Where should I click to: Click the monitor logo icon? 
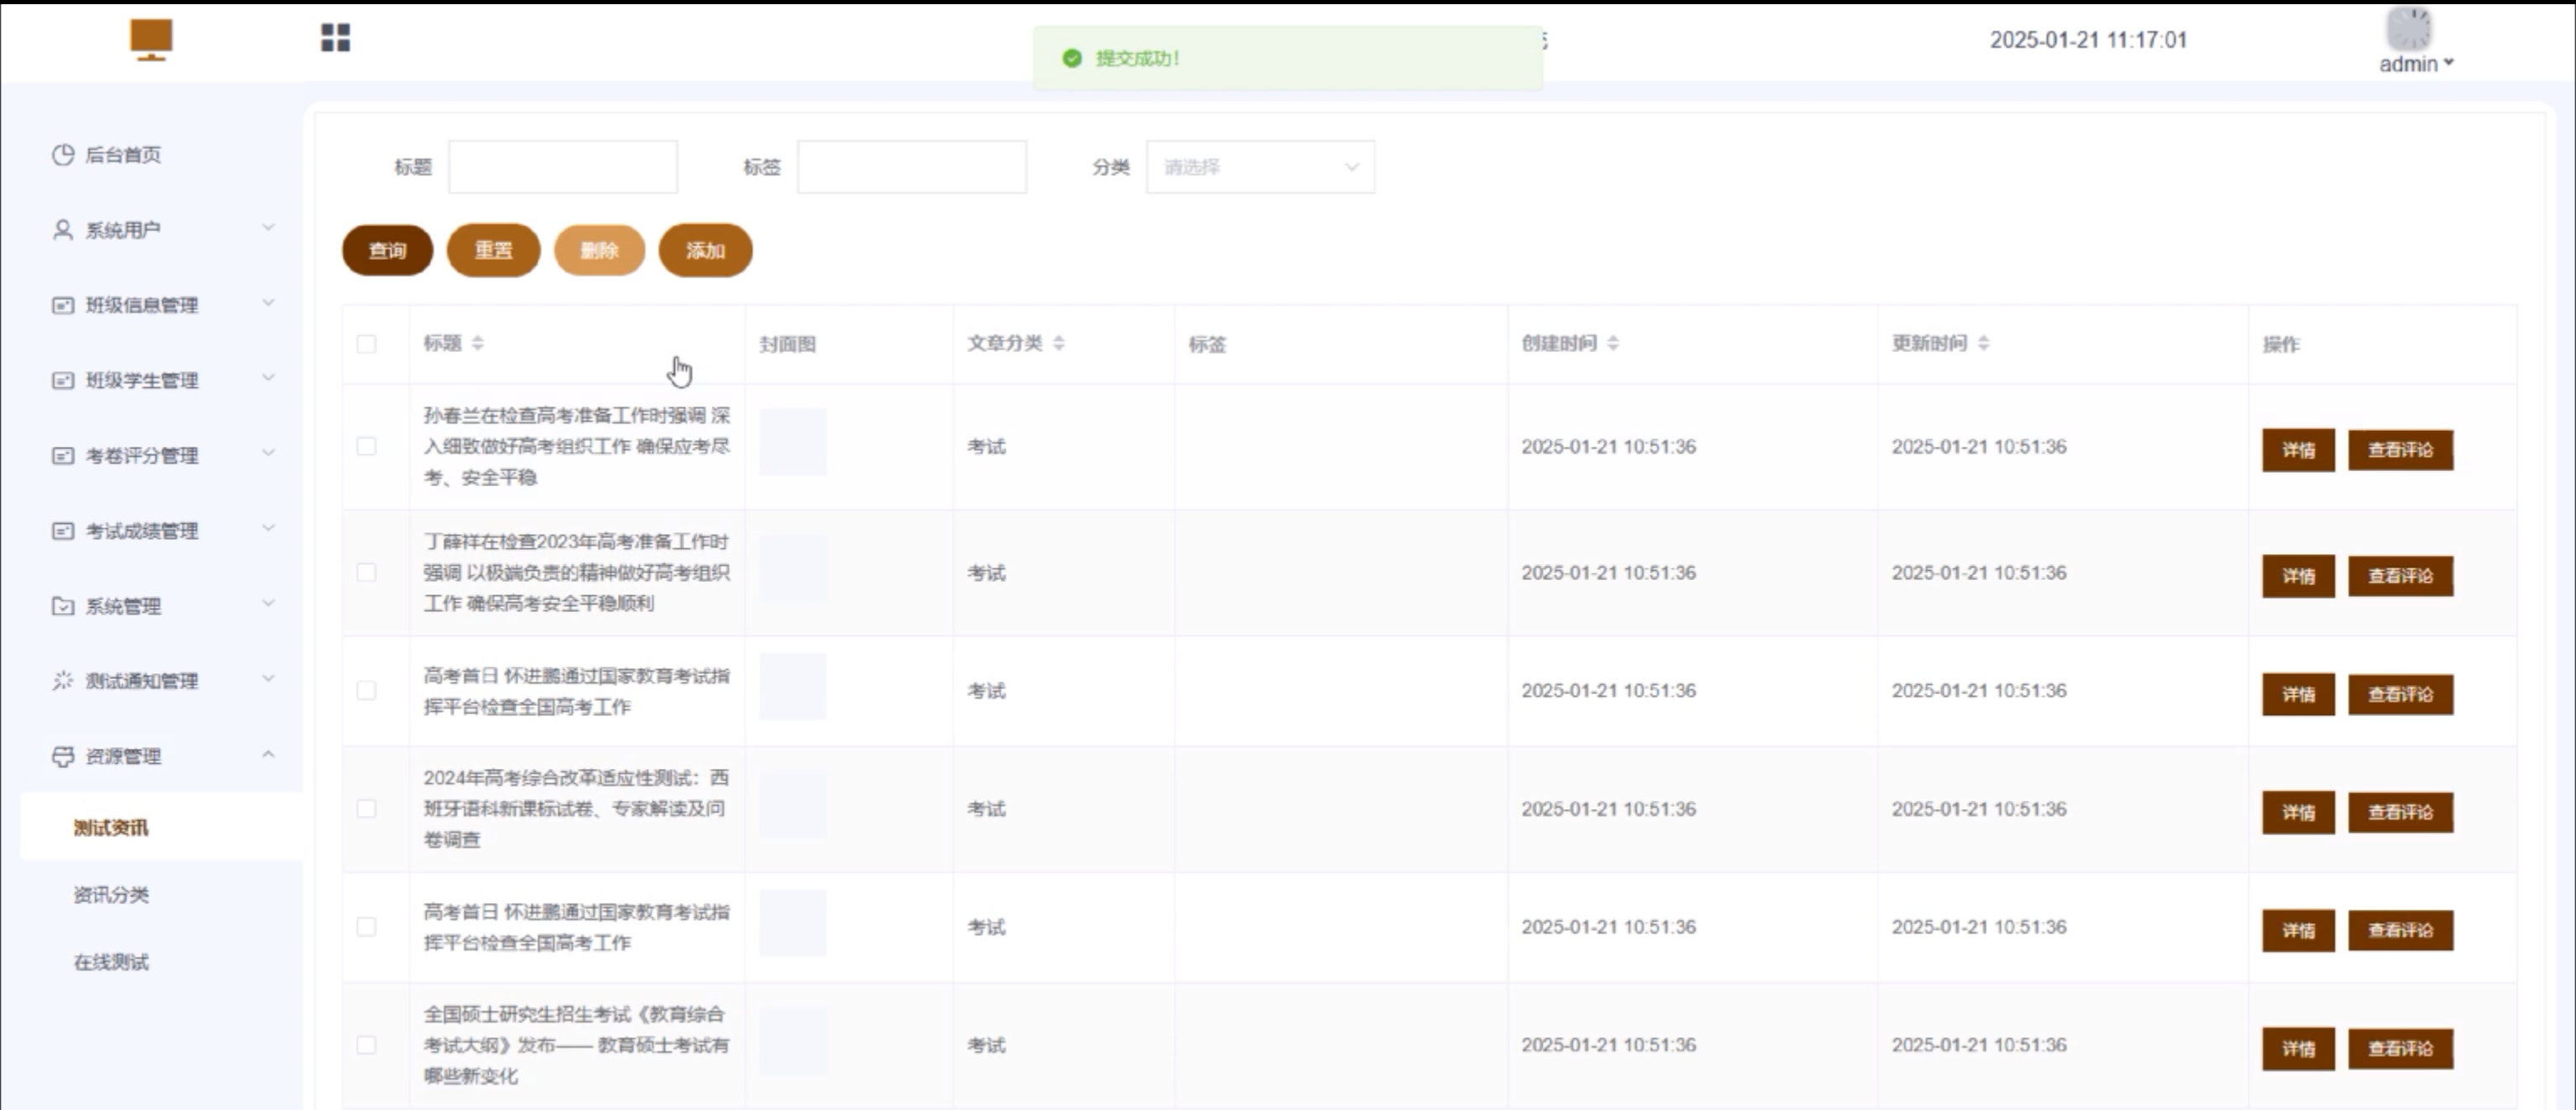151,39
